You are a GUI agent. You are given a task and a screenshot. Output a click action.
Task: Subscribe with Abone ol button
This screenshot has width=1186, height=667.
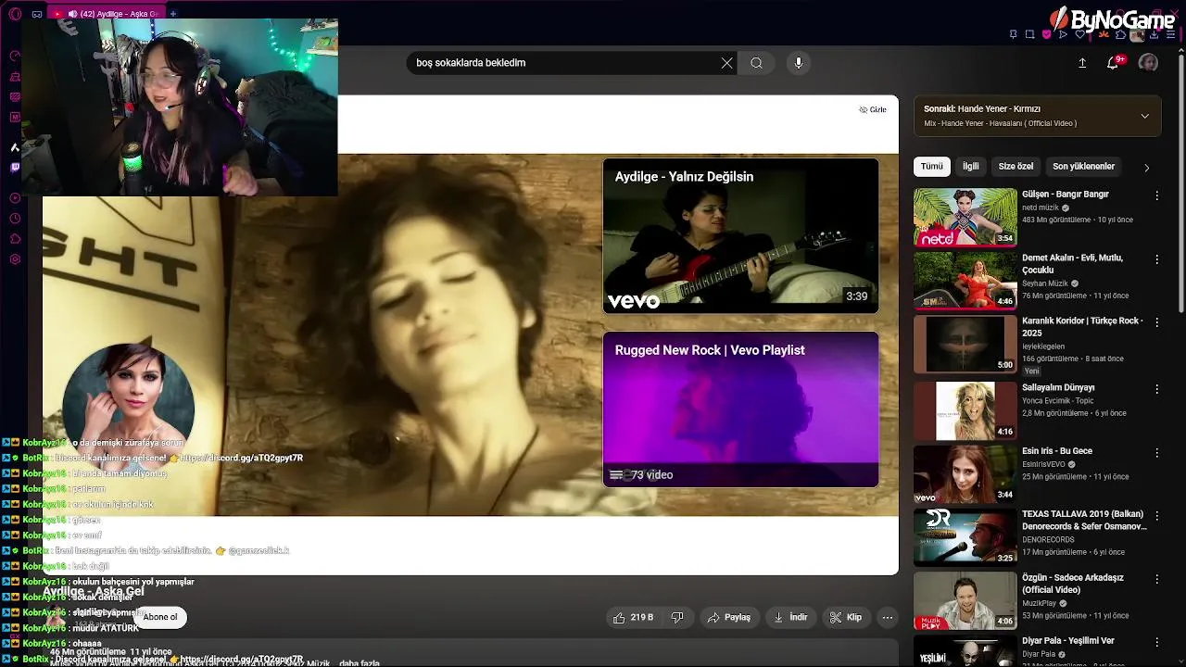(x=159, y=617)
